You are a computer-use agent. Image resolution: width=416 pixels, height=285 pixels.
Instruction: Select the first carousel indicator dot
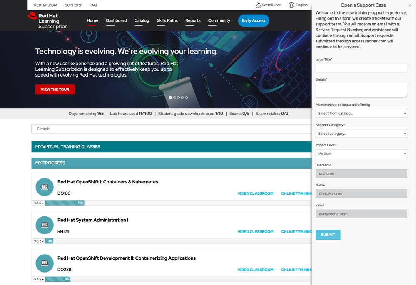pyautogui.click(x=170, y=97)
